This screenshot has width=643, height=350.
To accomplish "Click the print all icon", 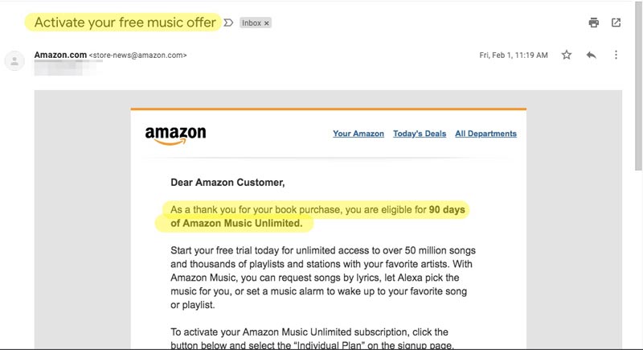I will (594, 23).
